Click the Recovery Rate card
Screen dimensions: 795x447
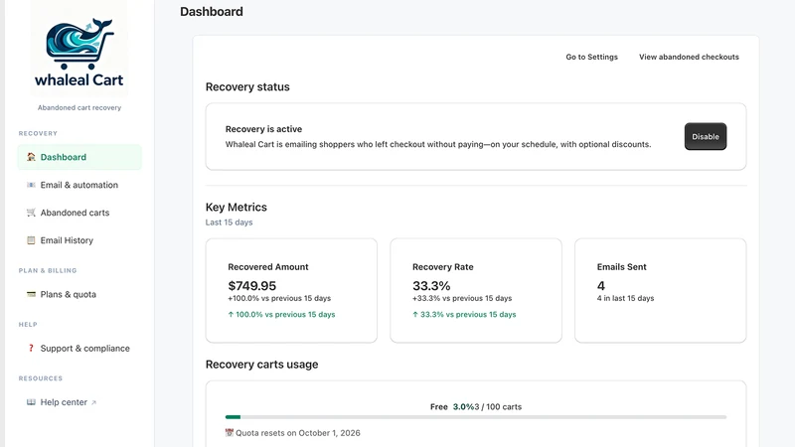(x=476, y=290)
